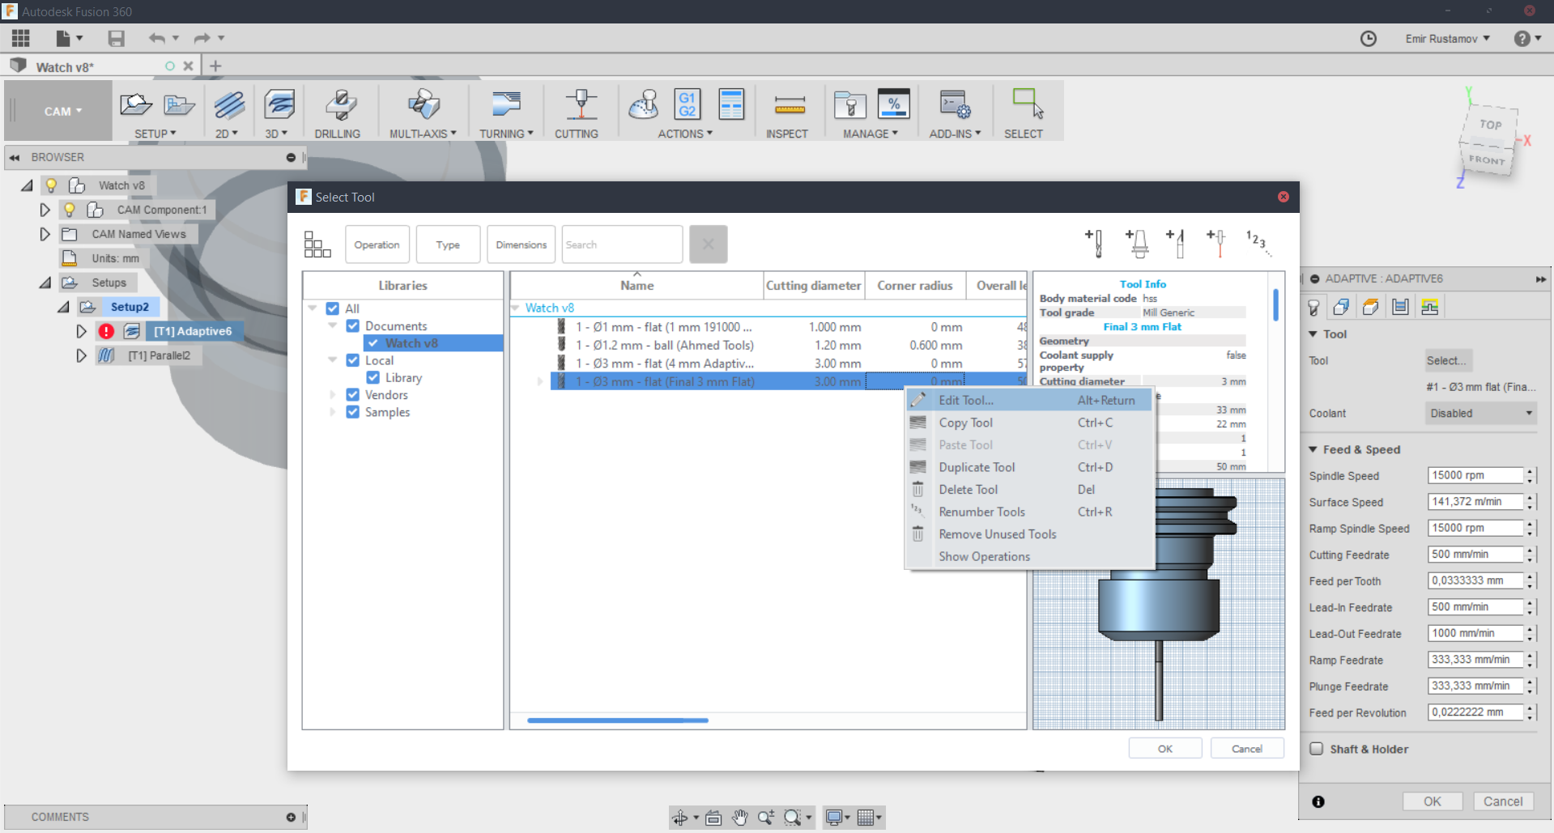Choose Delete Tool from the context menu
Viewport: 1554px width, 833px height.
click(1029, 490)
